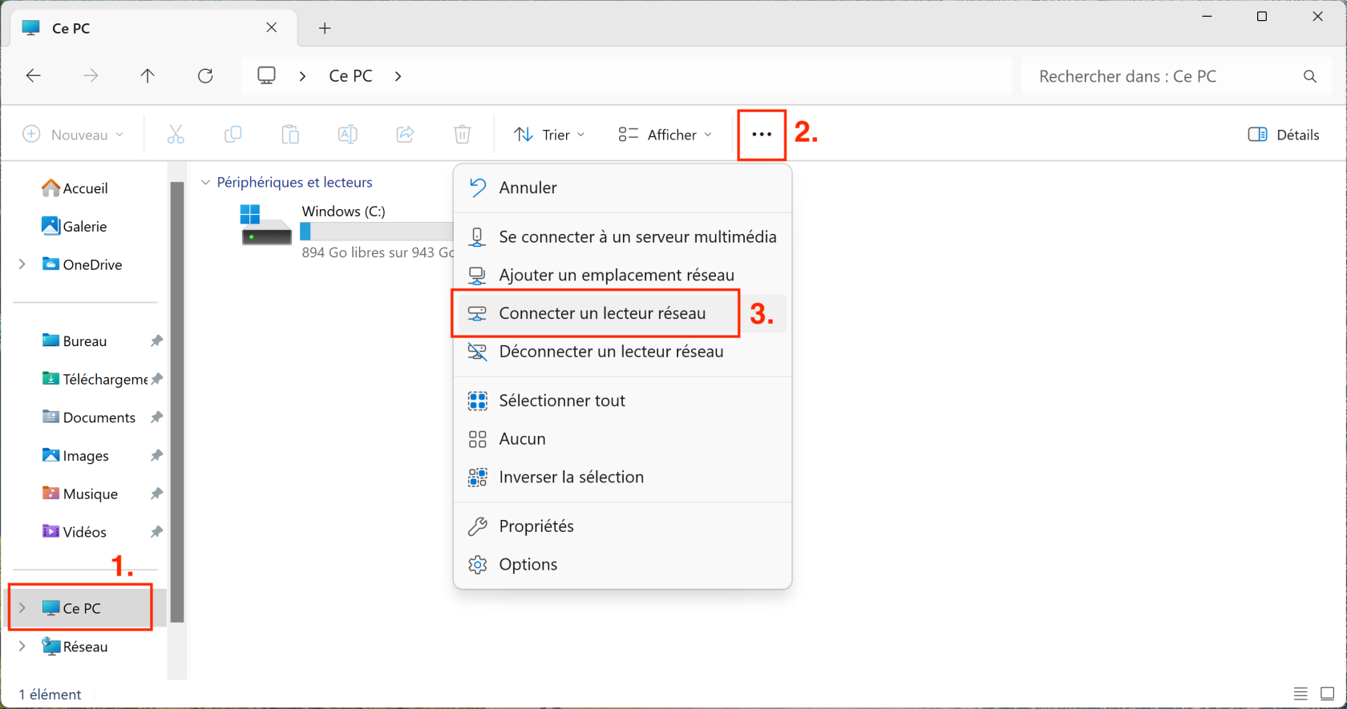The width and height of the screenshot is (1347, 709).
Task: Click the Delete trash icon
Action: 462,135
